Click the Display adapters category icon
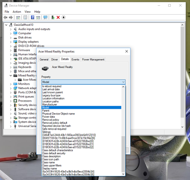 [x=15, y=42]
